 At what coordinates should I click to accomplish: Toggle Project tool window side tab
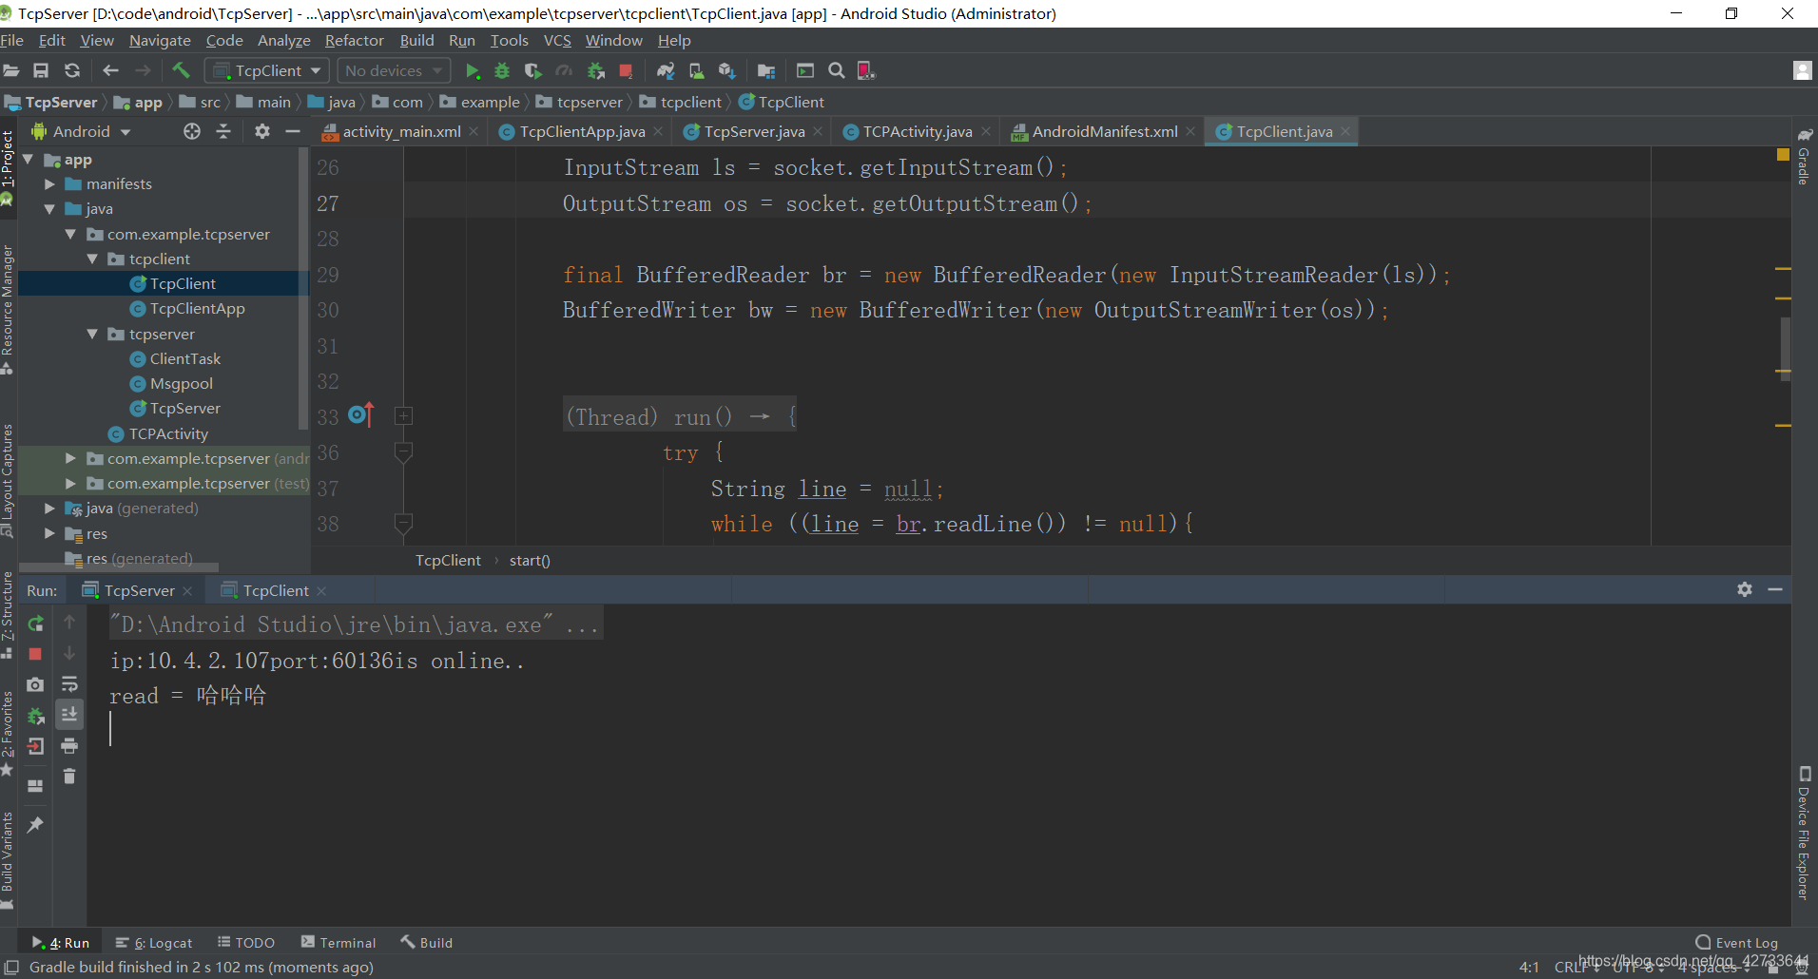point(8,168)
